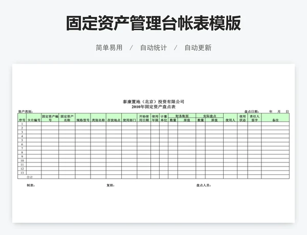
Task: Select the 自动更新 subtitle text
Action: pyautogui.click(x=198, y=48)
